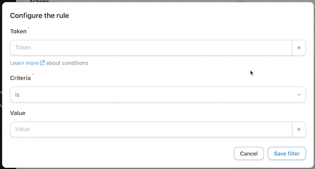
Task: Click the Value field label
Action: coord(17,113)
